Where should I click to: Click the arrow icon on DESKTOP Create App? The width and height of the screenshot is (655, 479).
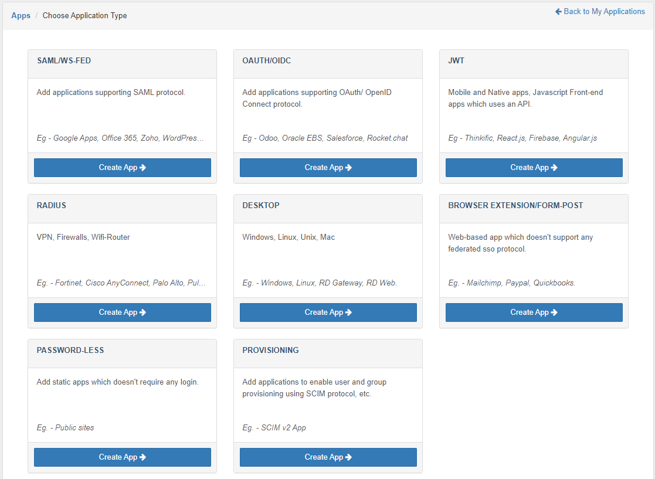pyautogui.click(x=349, y=312)
